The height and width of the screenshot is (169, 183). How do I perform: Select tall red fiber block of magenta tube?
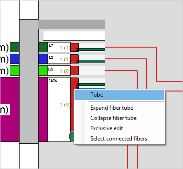tap(73, 104)
